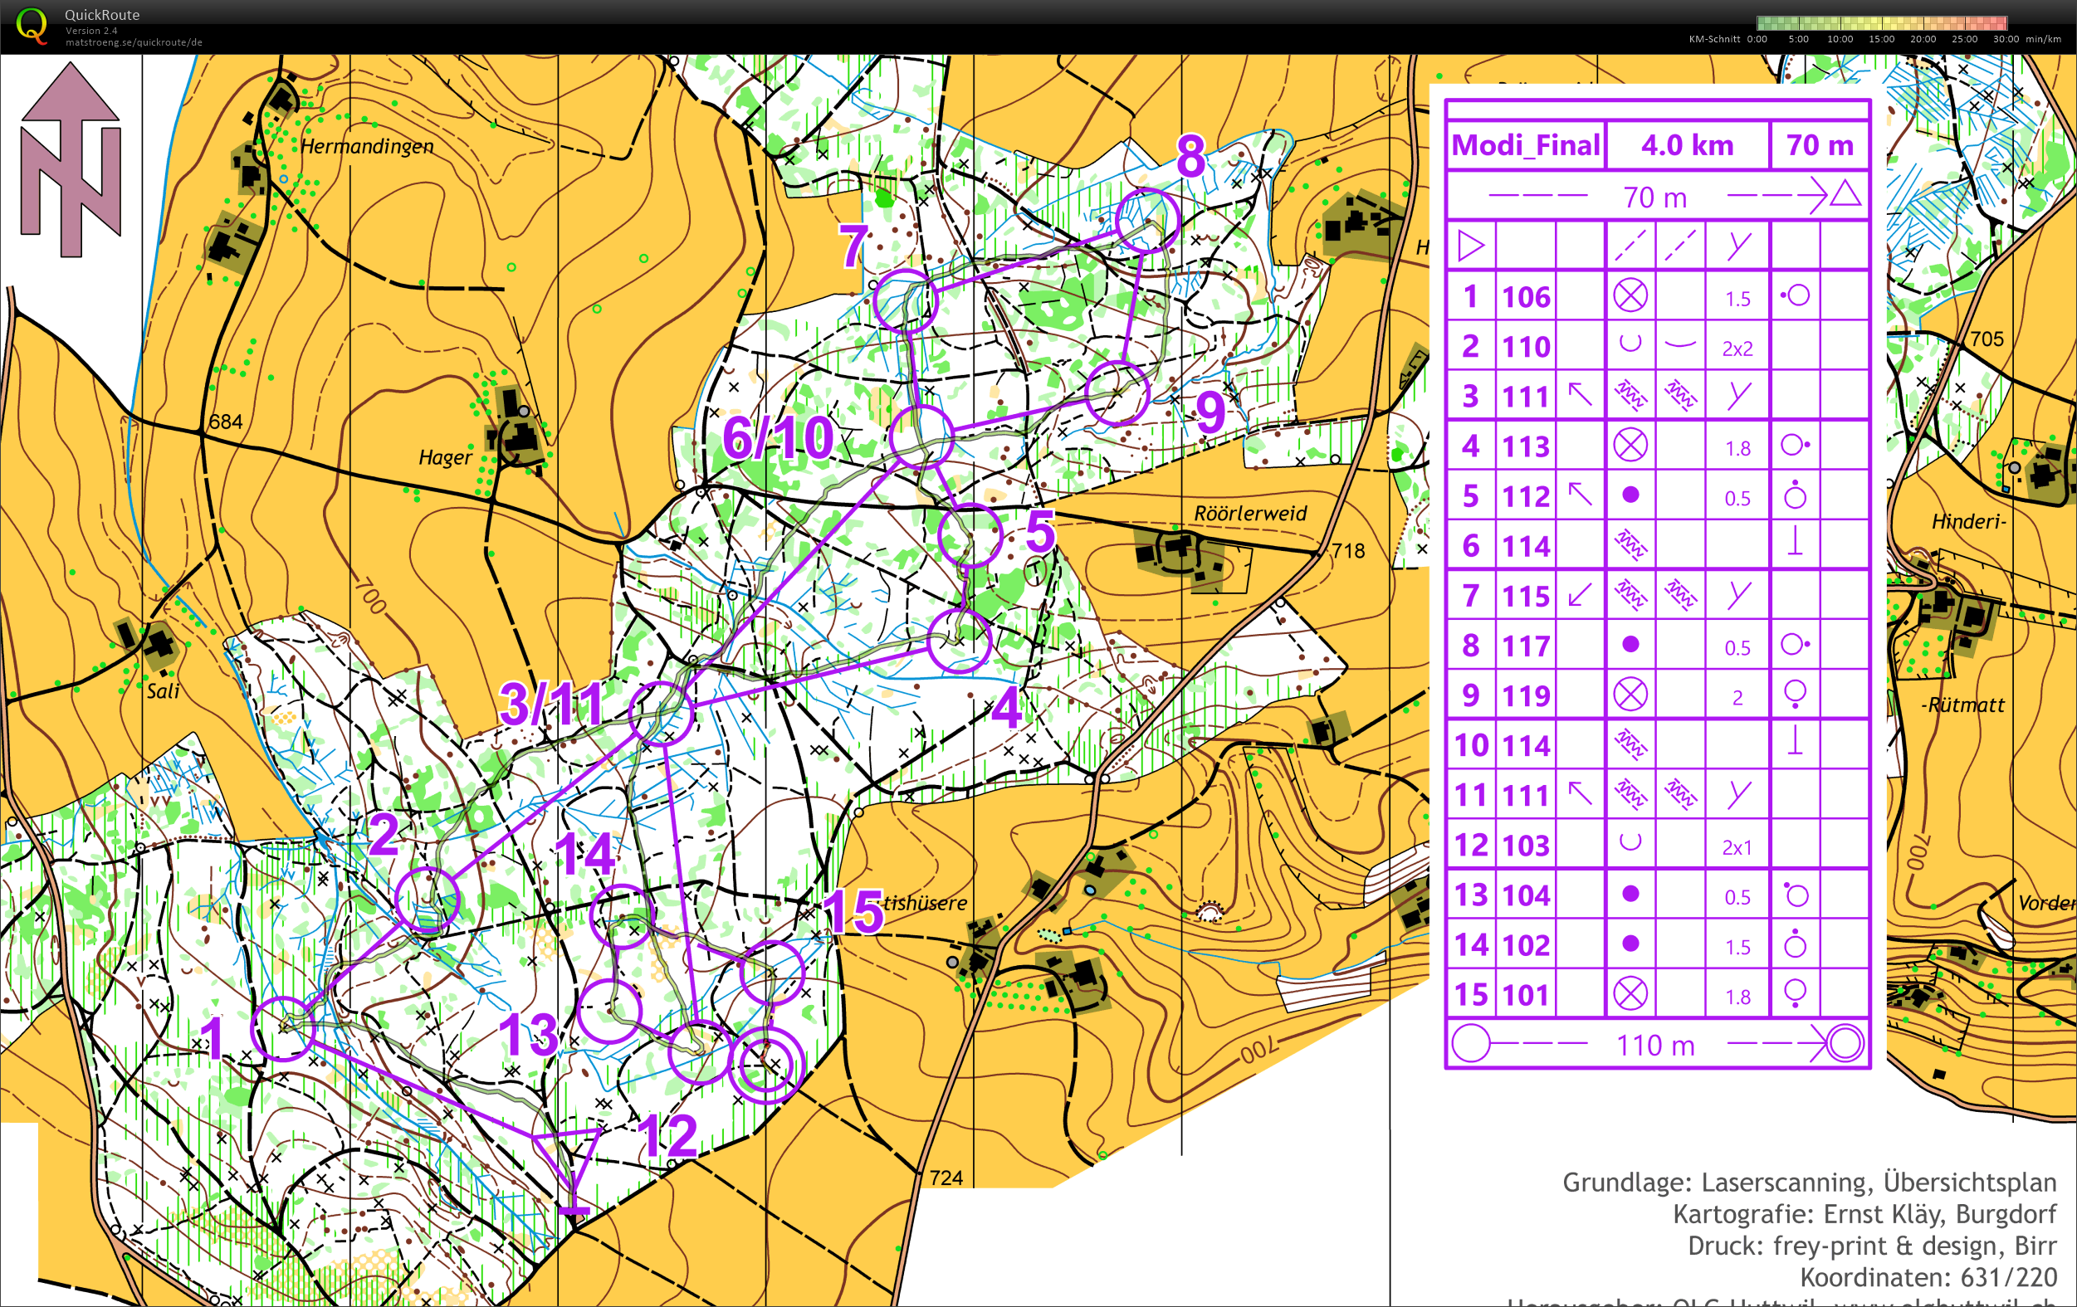
Task: Click control circle number 1 on map
Action: pos(283,1027)
